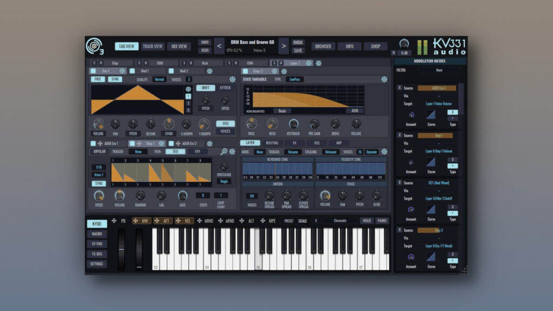Open the layer voices settings gear
Screen dimensions: 553x311
(383, 152)
